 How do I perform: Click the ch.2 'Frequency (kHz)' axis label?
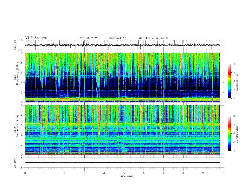17,126
